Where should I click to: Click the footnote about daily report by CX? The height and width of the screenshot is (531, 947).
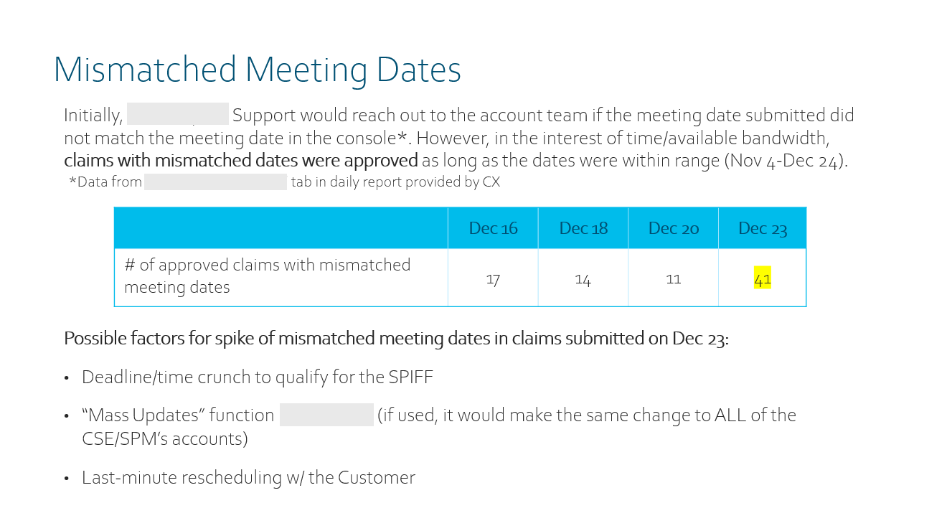click(284, 182)
